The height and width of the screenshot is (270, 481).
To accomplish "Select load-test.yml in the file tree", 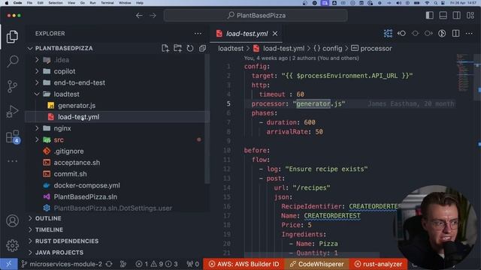I will 78,117.
